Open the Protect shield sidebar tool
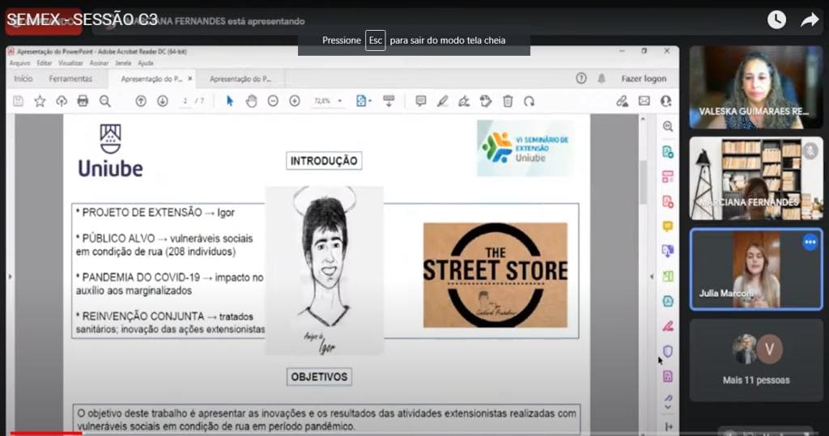This screenshot has width=829, height=436. point(668,351)
